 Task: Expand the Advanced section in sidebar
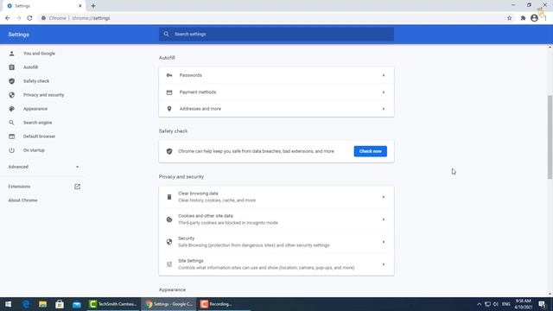[x=43, y=167]
